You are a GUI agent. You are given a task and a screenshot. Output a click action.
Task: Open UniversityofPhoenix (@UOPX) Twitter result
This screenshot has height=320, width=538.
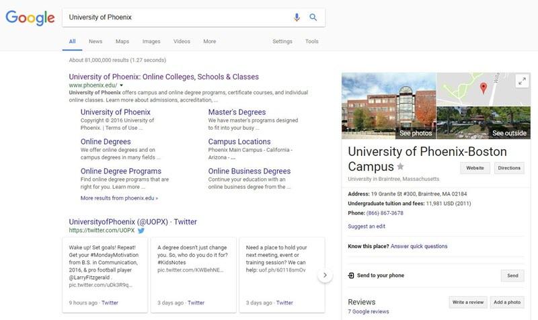pyautogui.click(x=132, y=222)
